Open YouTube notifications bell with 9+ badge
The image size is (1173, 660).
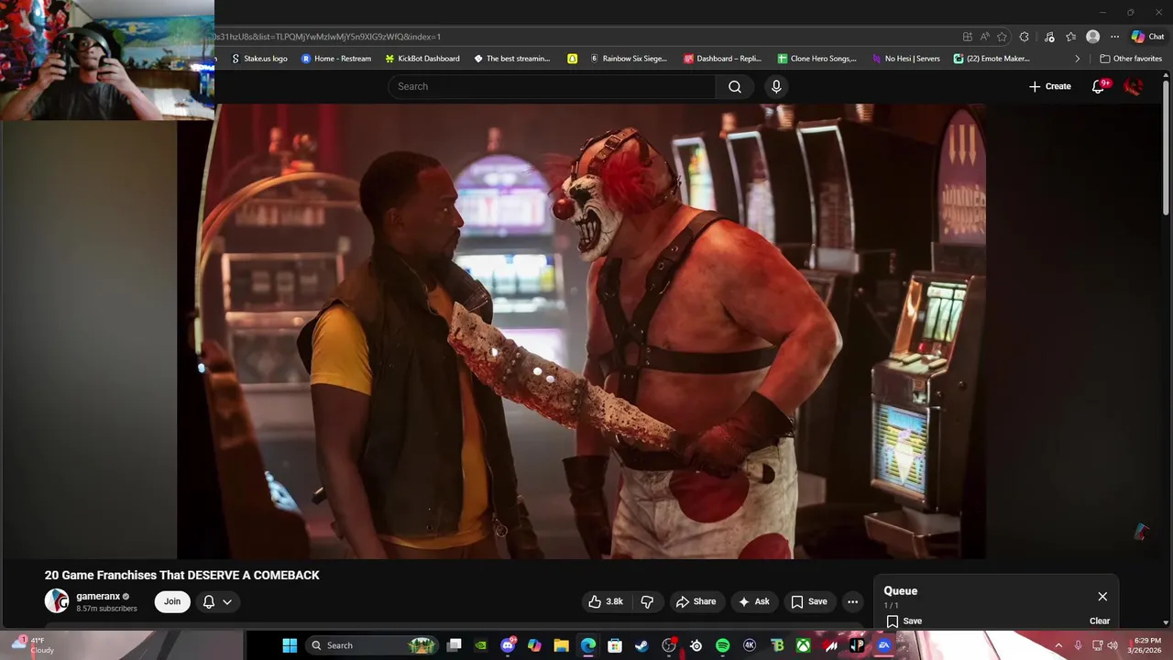pos(1099,86)
